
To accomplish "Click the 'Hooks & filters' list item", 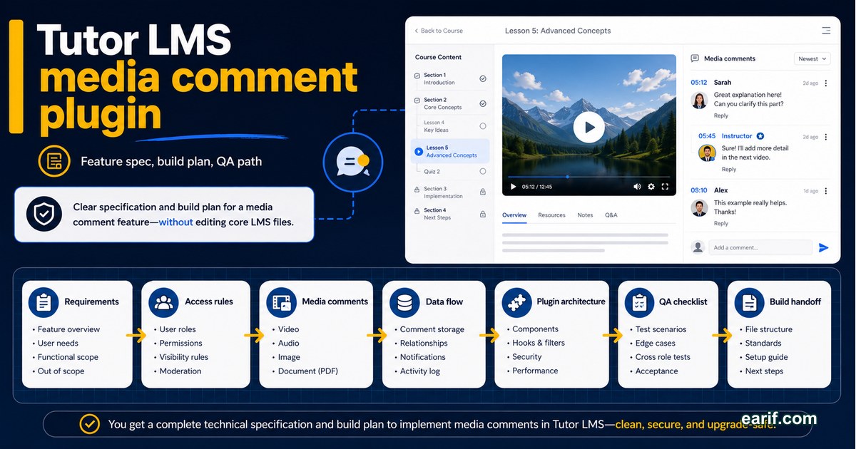I will tap(539, 343).
